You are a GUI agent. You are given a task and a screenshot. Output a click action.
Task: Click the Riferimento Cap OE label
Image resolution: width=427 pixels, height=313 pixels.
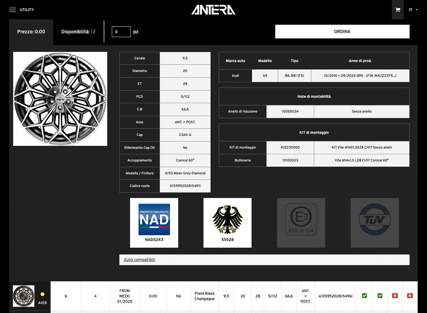point(139,148)
